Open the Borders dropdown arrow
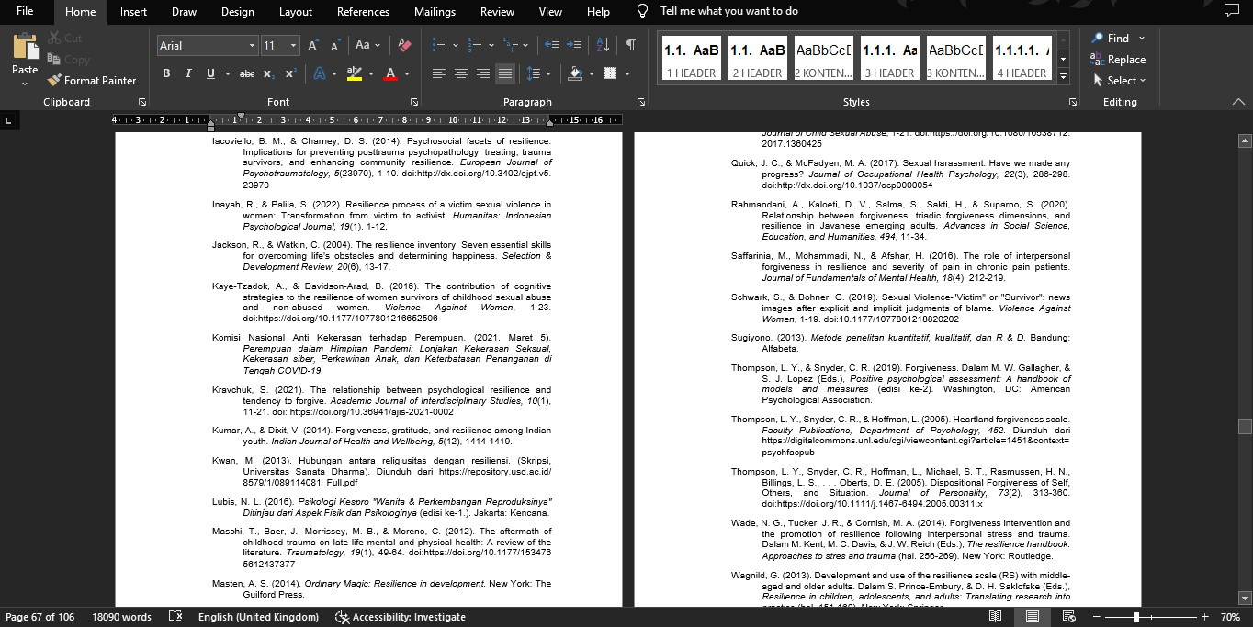Image resolution: width=1253 pixels, height=627 pixels. (x=627, y=73)
